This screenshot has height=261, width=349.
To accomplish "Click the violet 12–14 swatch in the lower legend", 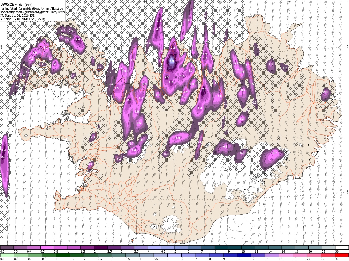I will [x=258, y=255].
